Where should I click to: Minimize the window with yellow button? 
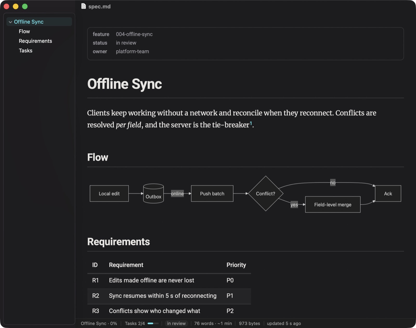[x=16, y=7]
